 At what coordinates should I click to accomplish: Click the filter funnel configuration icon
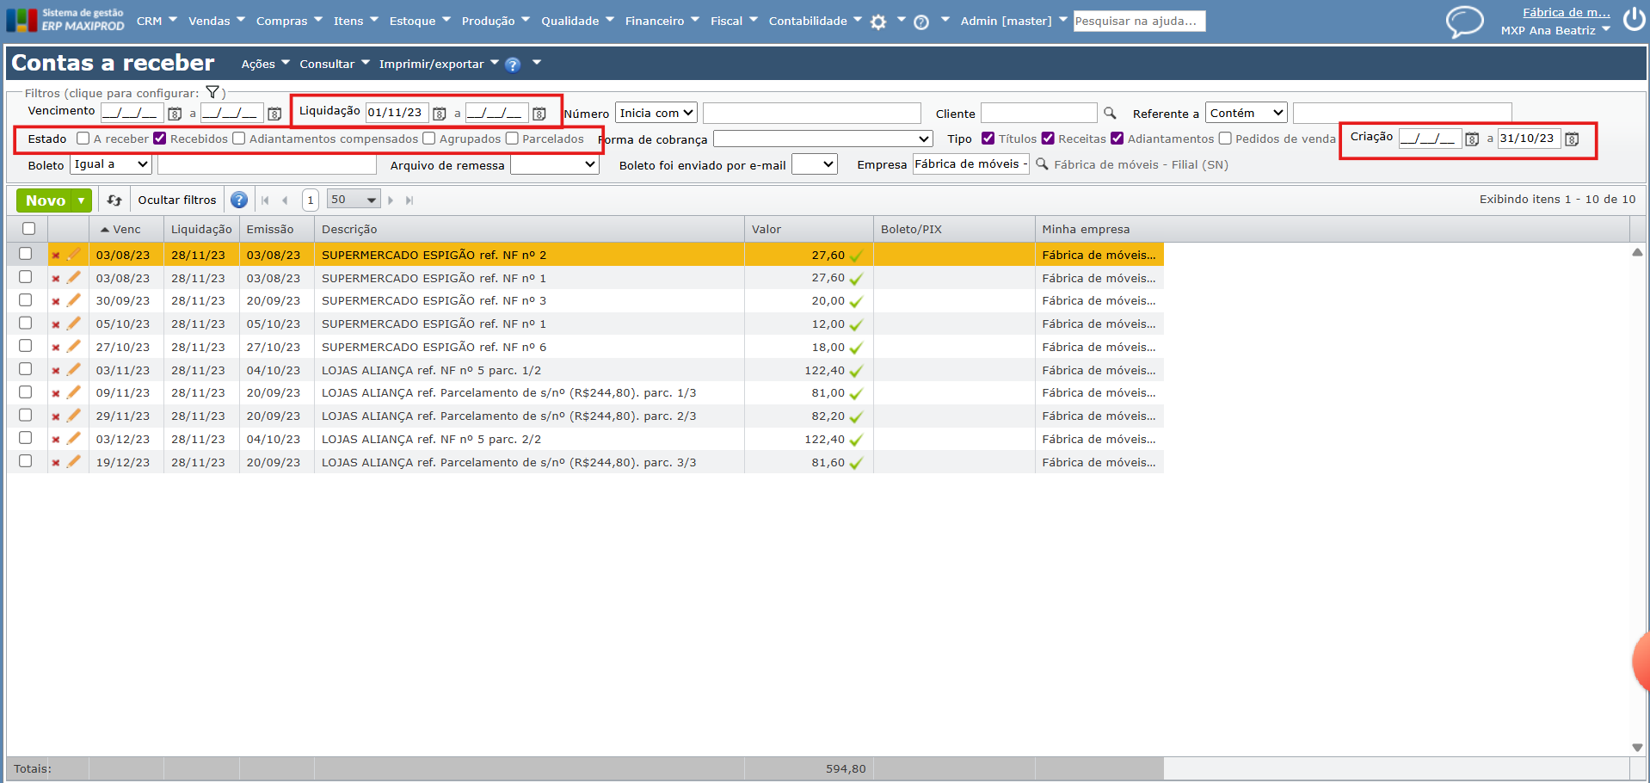pos(212,92)
